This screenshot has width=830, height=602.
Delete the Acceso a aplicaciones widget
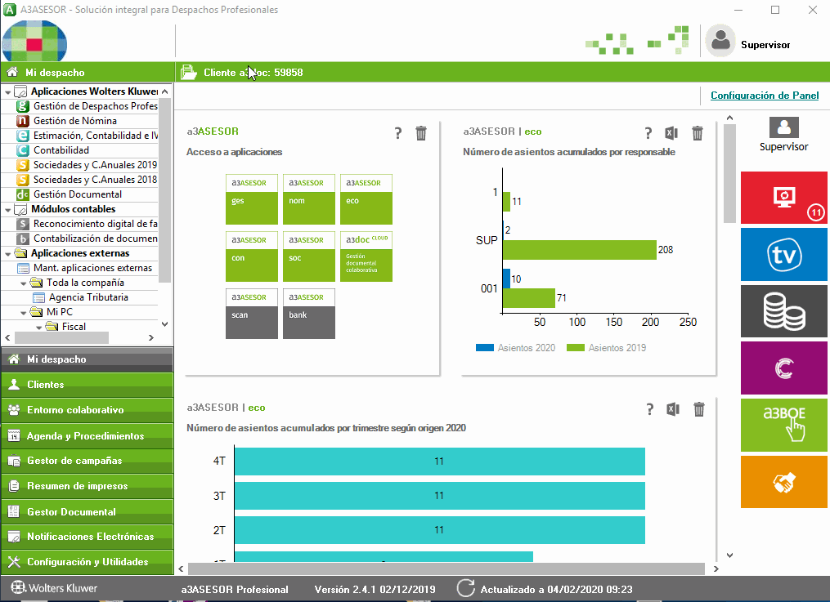tap(421, 133)
